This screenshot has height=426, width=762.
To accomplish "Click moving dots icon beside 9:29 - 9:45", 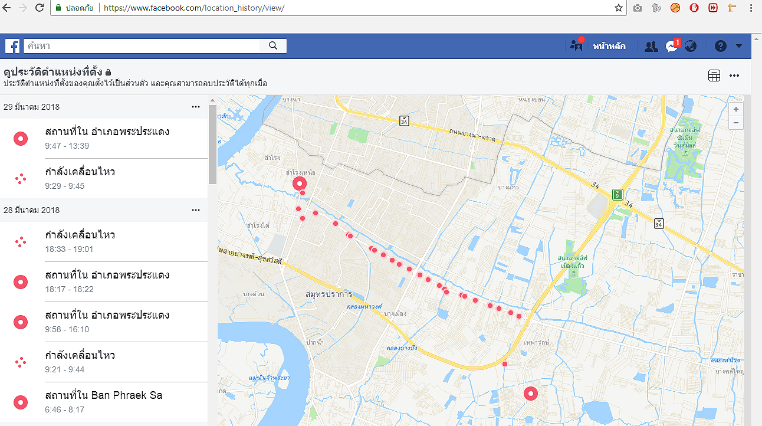I will [x=21, y=179].
